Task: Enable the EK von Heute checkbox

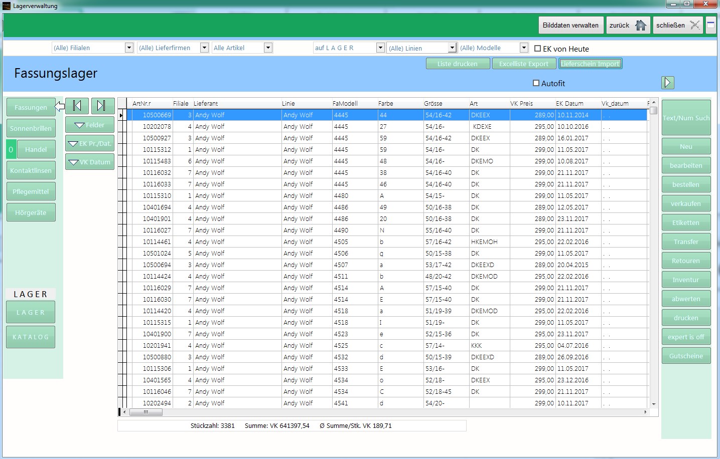Action: 538,49
